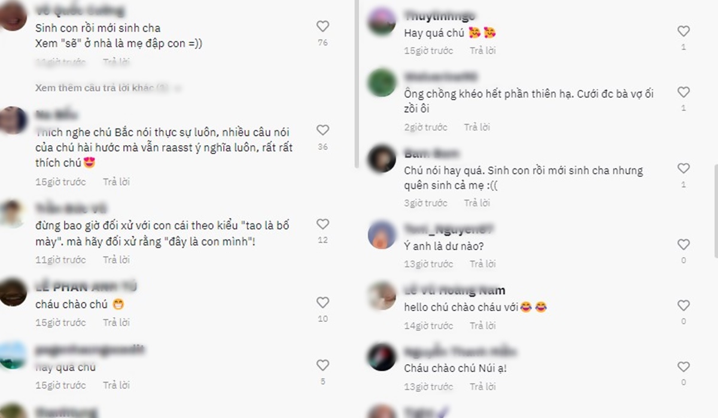The height and width of the screenshot is (418, 718).
Task: Like the 'Ông chồng khéo' comment
Action: pos(683,93)
